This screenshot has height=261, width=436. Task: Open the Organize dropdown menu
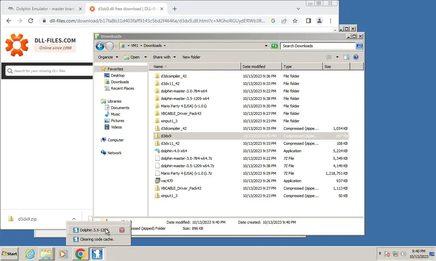(x=108, y=57)
